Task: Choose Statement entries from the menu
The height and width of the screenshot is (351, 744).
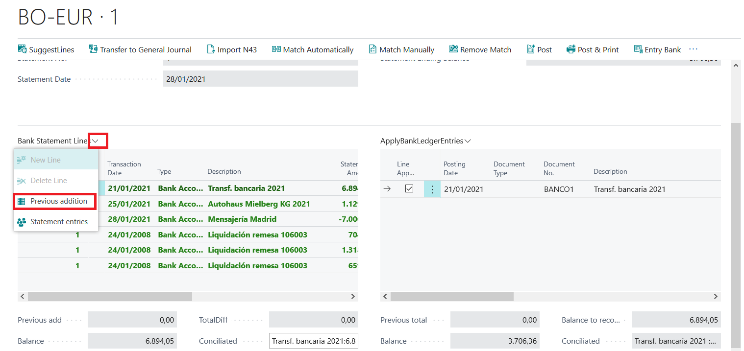Action: 56,221
